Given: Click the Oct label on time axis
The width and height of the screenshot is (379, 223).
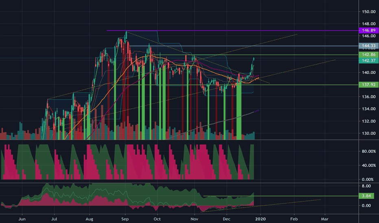Looking at the screenshot, I should click(157, 219).
